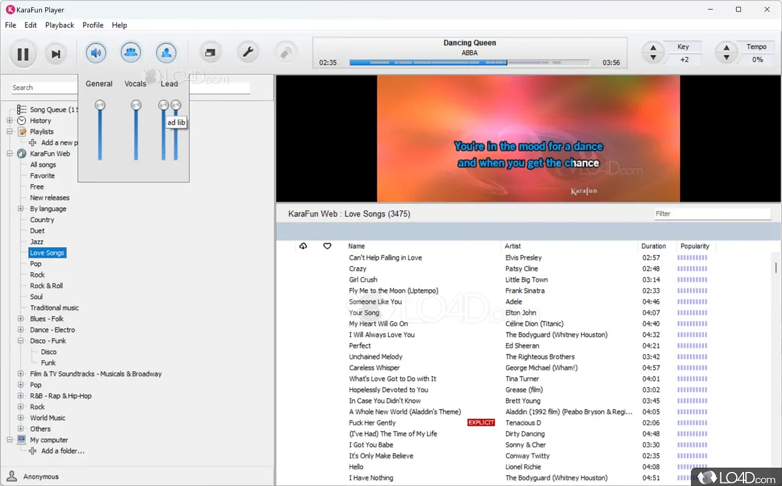Open the Profile menu
This screenshot has height=486, width=782.
point(93,25)
